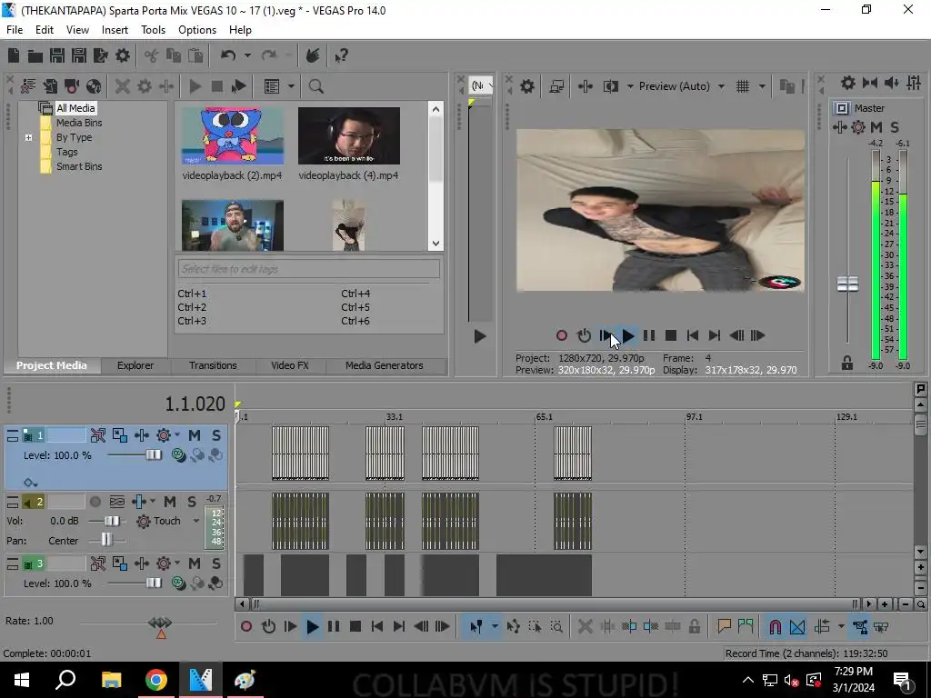Viewport: 931px width, 698px height.
Task: Open Track Motion on track 1
Action: coord(120,435)
